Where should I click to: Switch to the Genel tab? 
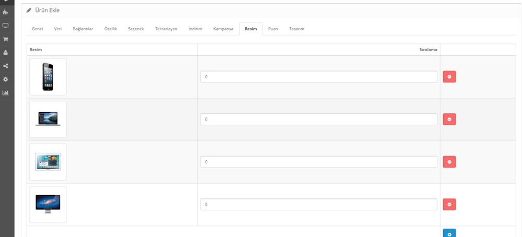point(37,29)
